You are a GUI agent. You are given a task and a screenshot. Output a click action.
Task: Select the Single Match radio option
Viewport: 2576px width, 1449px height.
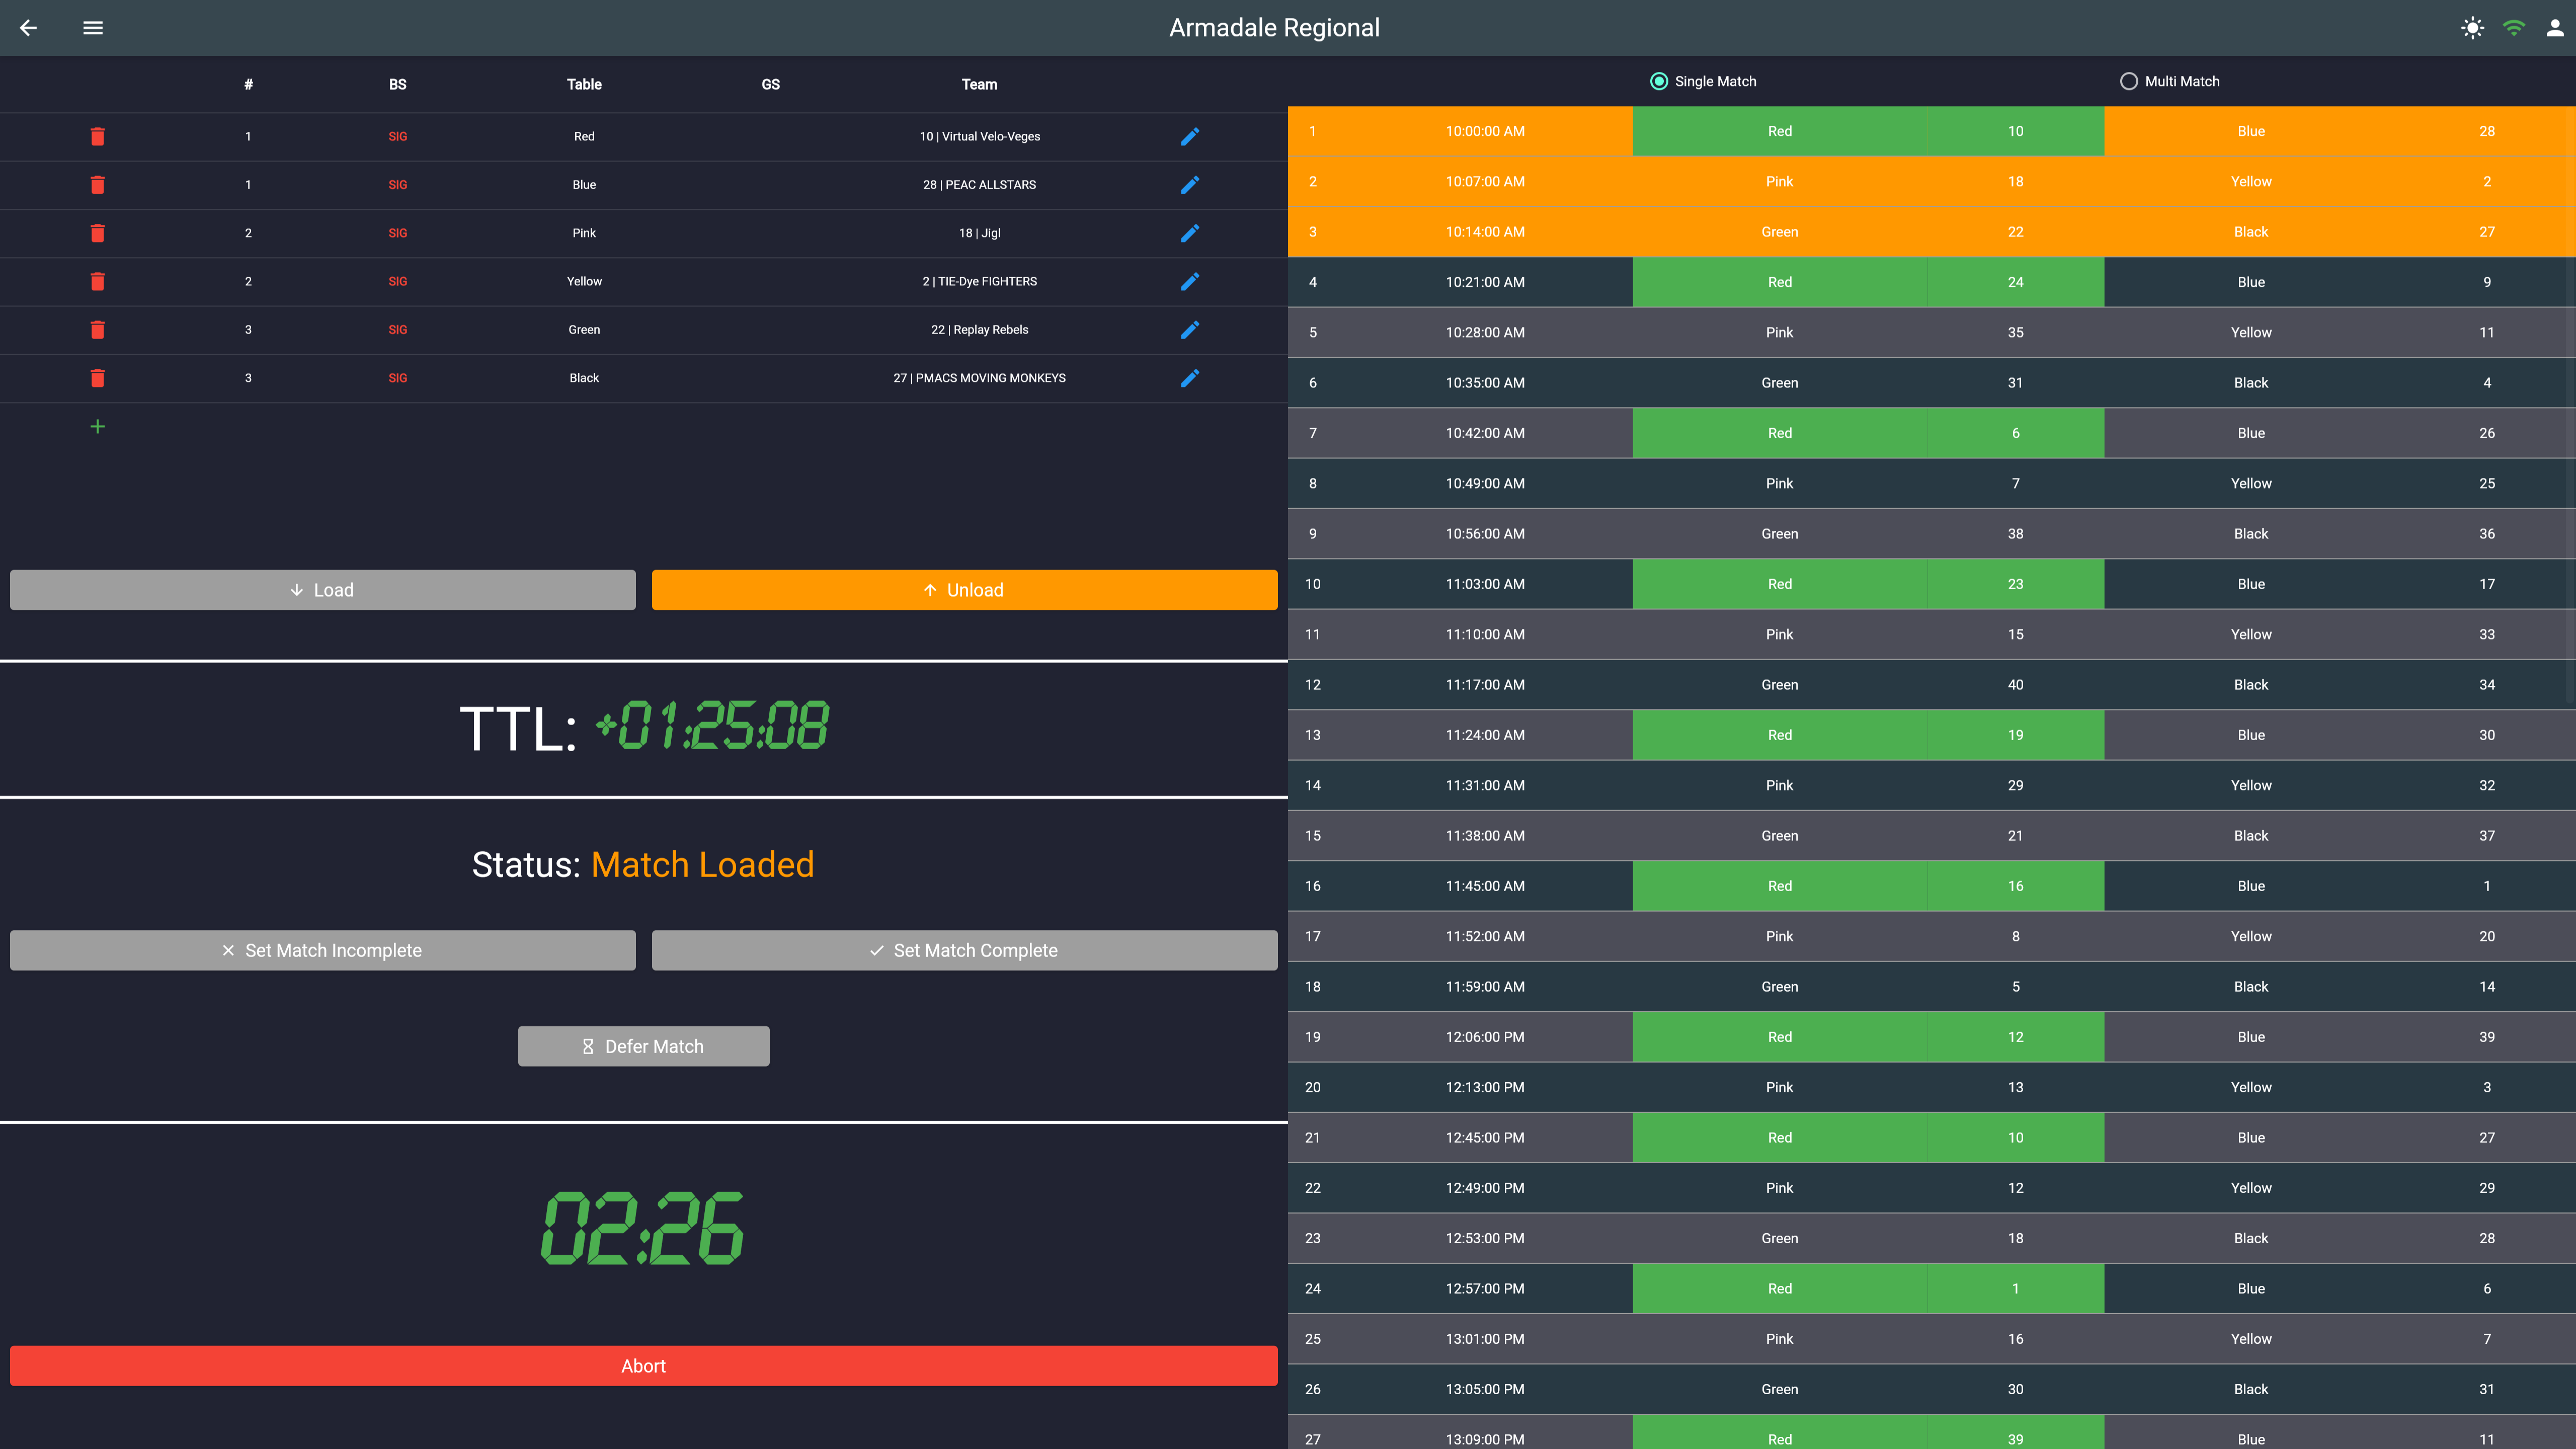point(1659,82)
